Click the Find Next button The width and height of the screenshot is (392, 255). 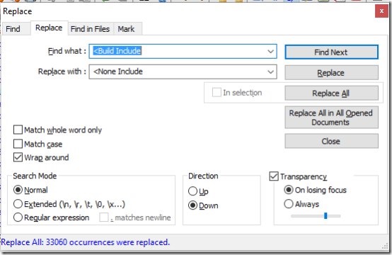click(331, 52)
